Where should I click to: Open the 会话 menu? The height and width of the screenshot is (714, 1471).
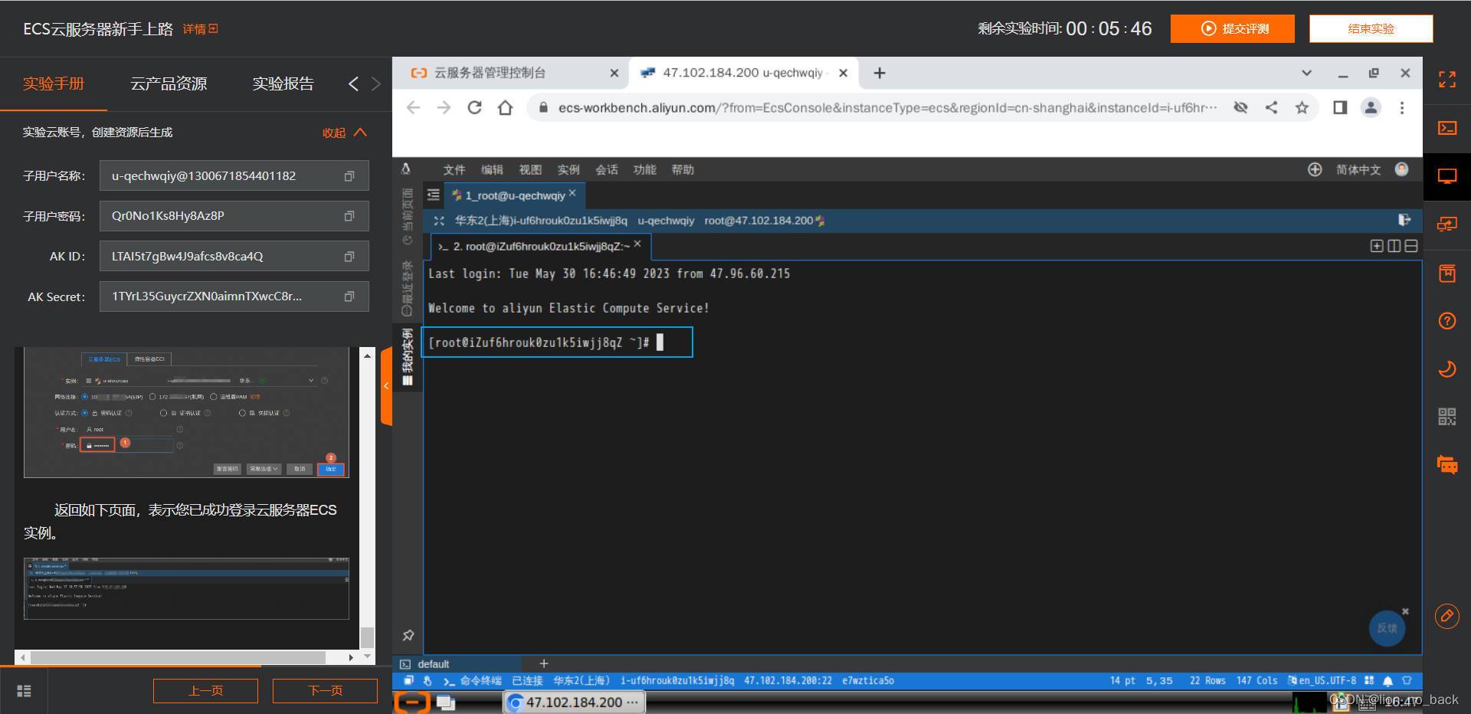pos(607,169)
